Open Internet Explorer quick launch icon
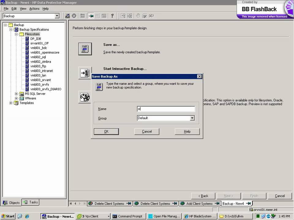This screenshot has width=294, height=220. [27, 216]
